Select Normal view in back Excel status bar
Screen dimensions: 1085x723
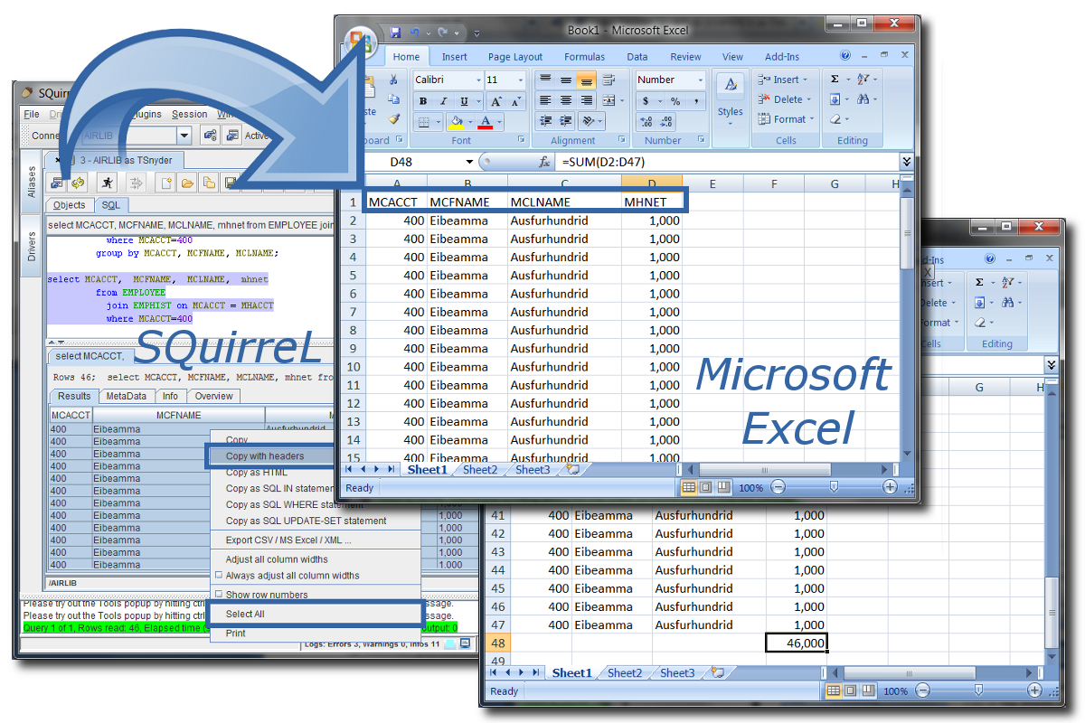tap(834, 690)
